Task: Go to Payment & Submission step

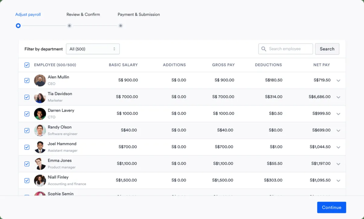Action: point(139,15)
